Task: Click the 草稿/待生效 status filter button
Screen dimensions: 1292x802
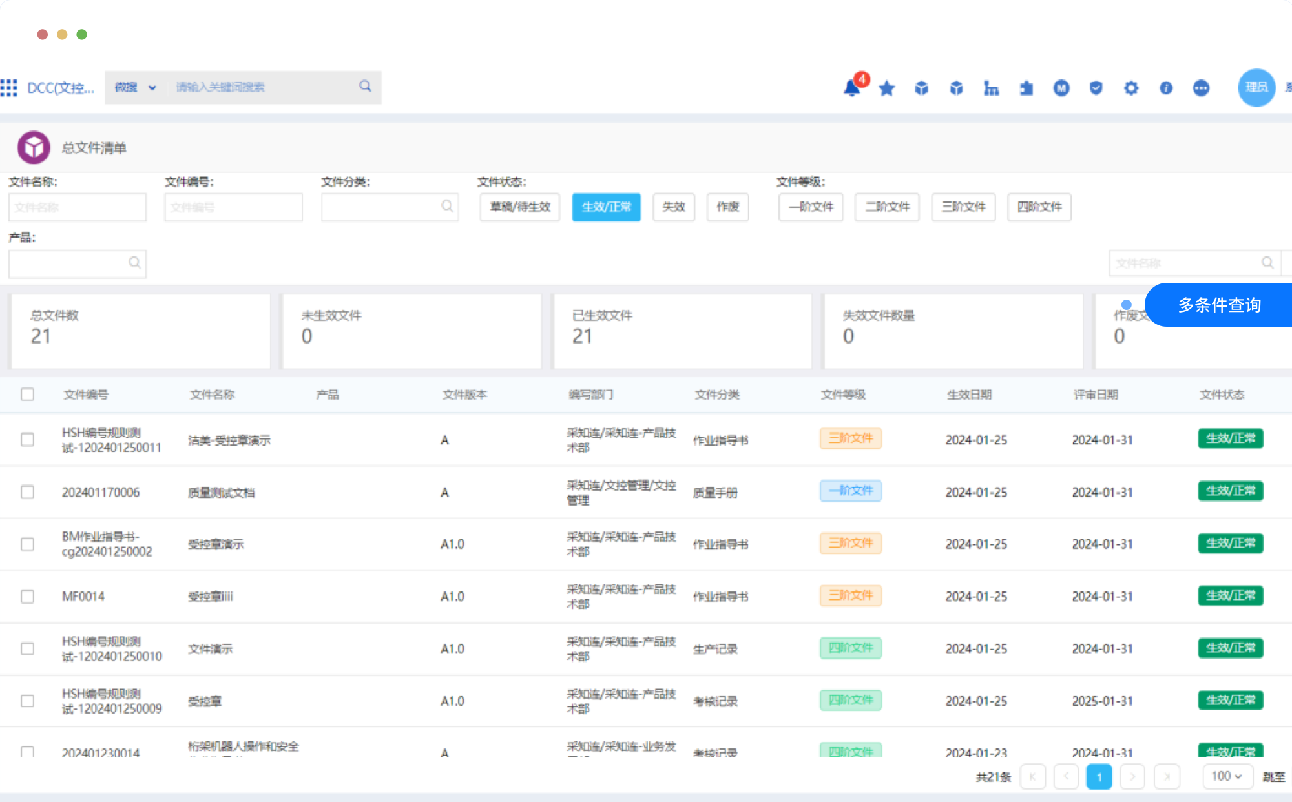Action: (x=519, y=207)
